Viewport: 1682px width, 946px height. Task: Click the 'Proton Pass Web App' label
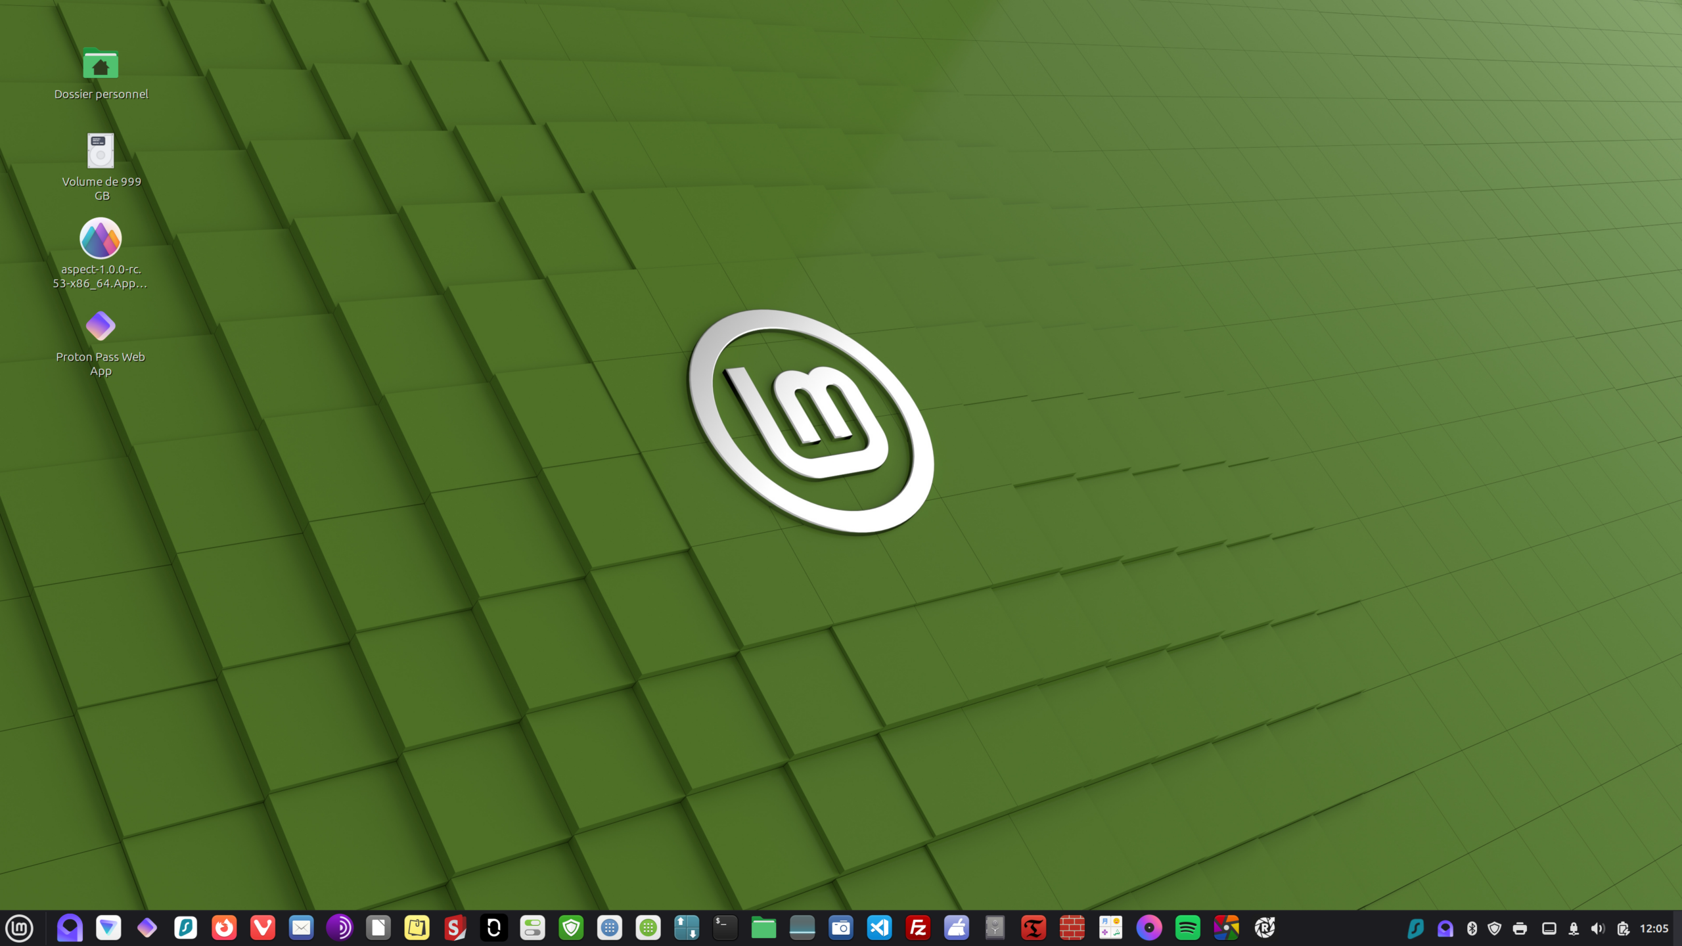click(101, 364)
